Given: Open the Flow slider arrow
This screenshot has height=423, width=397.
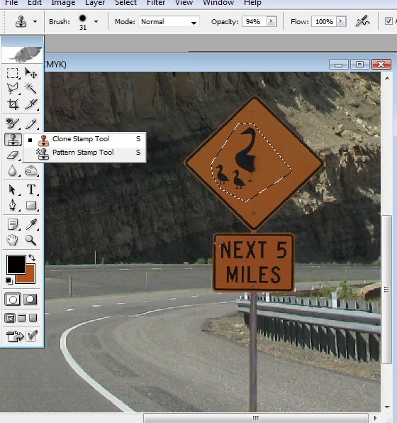Looking at the screenshot, I should point(341,21).
